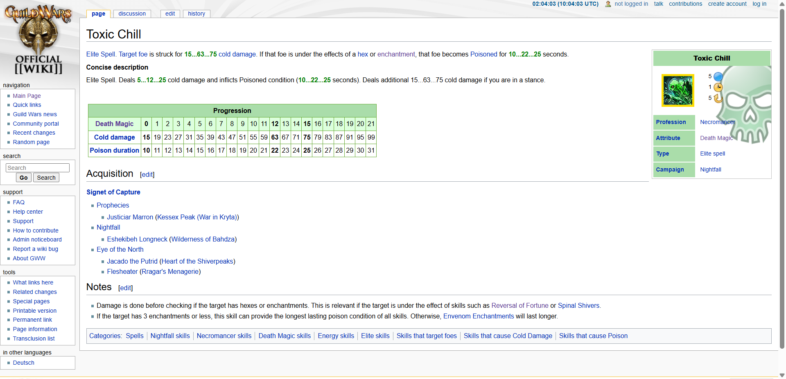Click the scrollbar down arrow
This screenshot has width=786, height=379.
(x=782, y=375)
